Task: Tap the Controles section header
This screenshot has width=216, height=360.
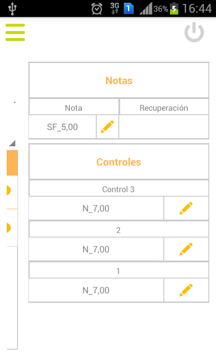Action: (x=119, y=162)
